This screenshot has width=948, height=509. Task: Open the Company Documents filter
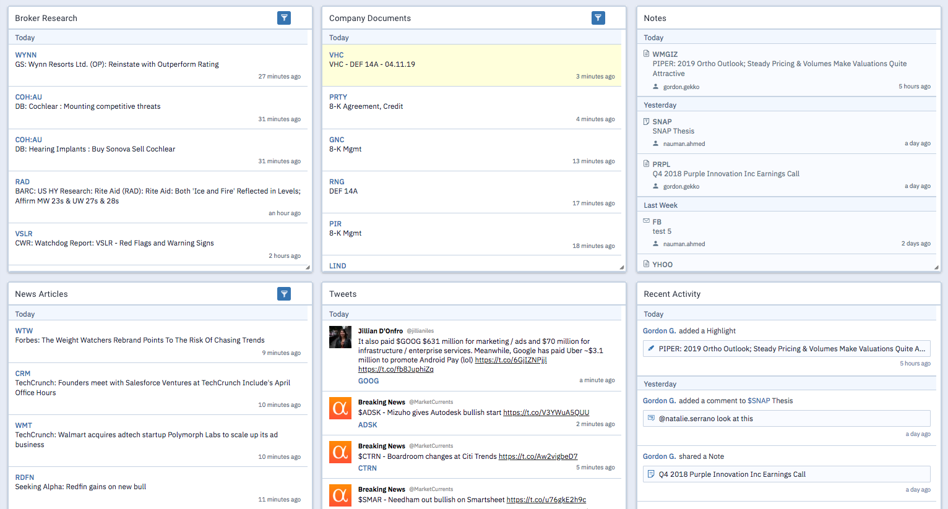point(598,18)
